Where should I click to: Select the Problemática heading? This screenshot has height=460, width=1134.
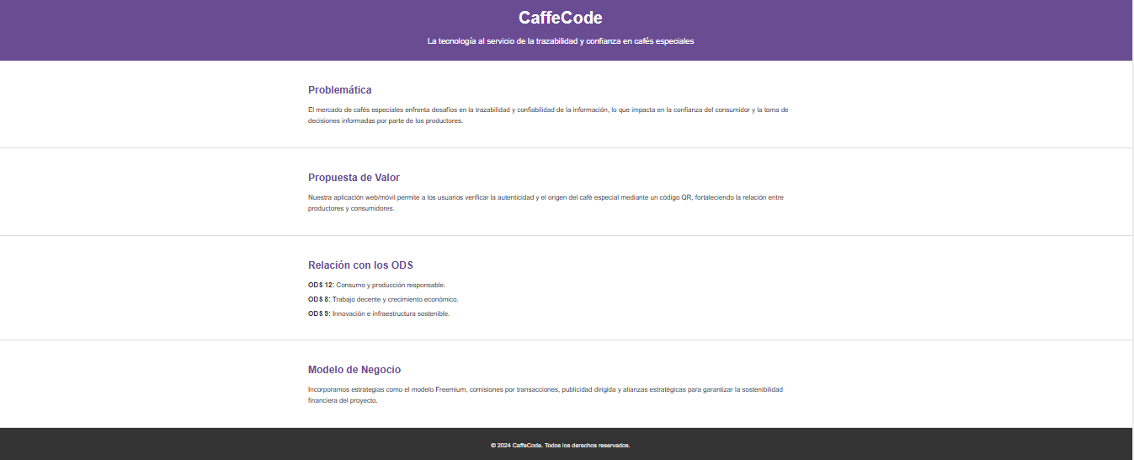(339, 90)
